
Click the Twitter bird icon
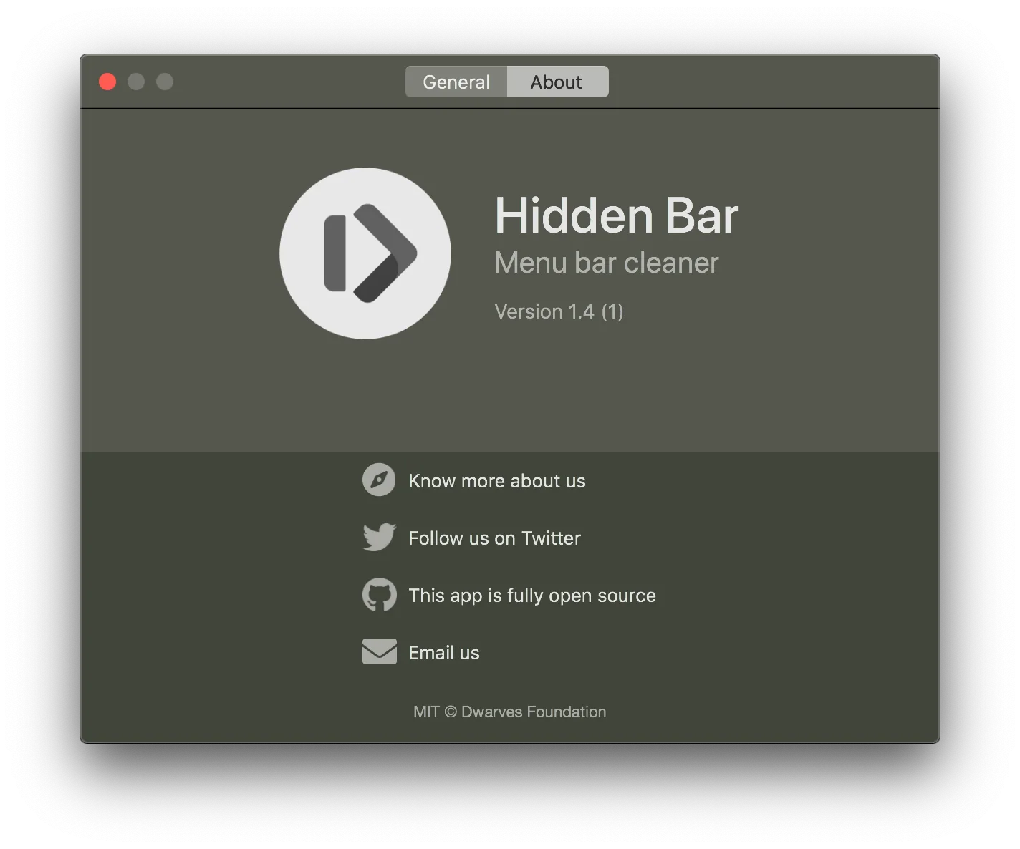pos(379,537)
